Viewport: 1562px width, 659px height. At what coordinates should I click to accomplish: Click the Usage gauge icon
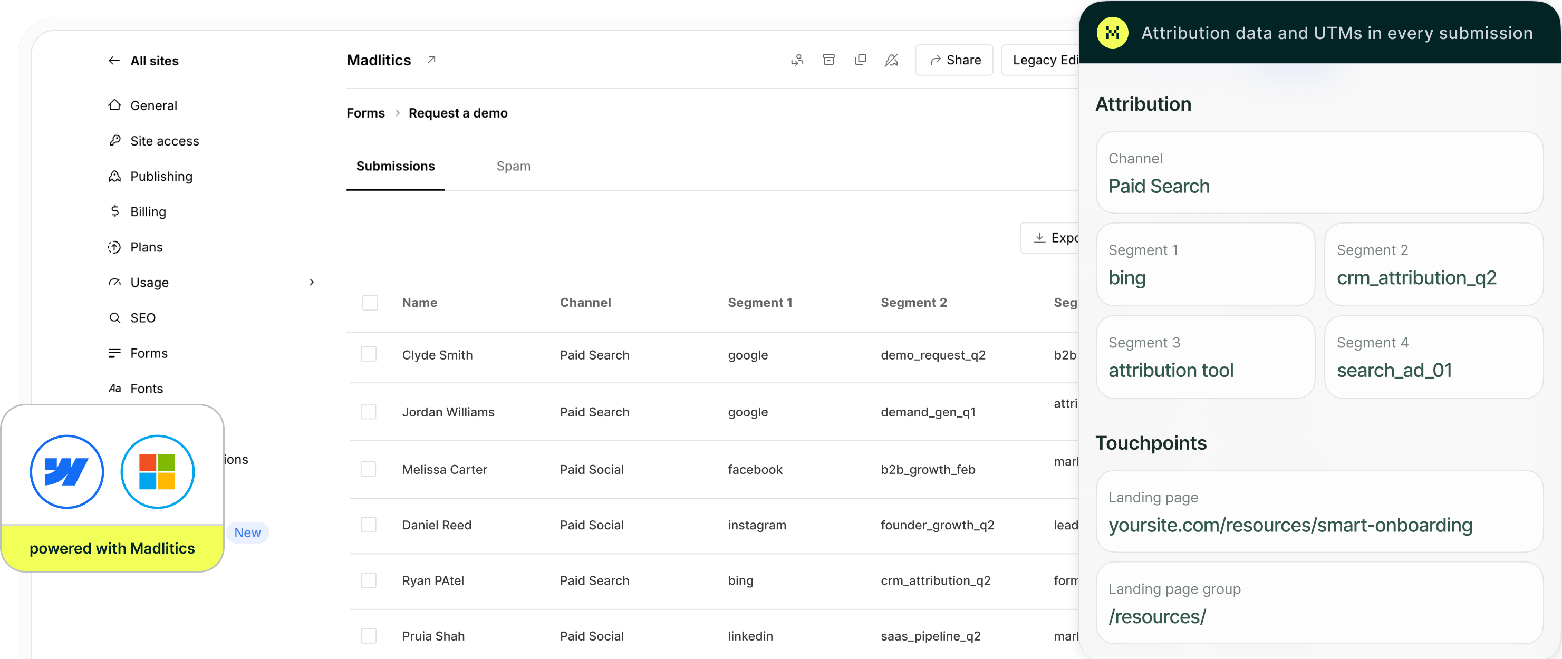(x=114, y=283)
